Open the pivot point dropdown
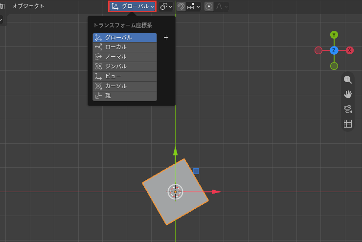 166,6
